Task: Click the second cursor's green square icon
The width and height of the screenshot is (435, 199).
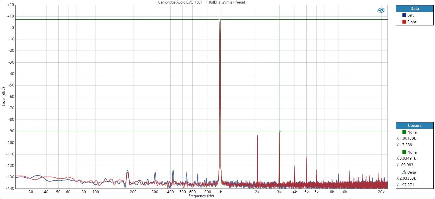Action: click(x=404, y=152)
